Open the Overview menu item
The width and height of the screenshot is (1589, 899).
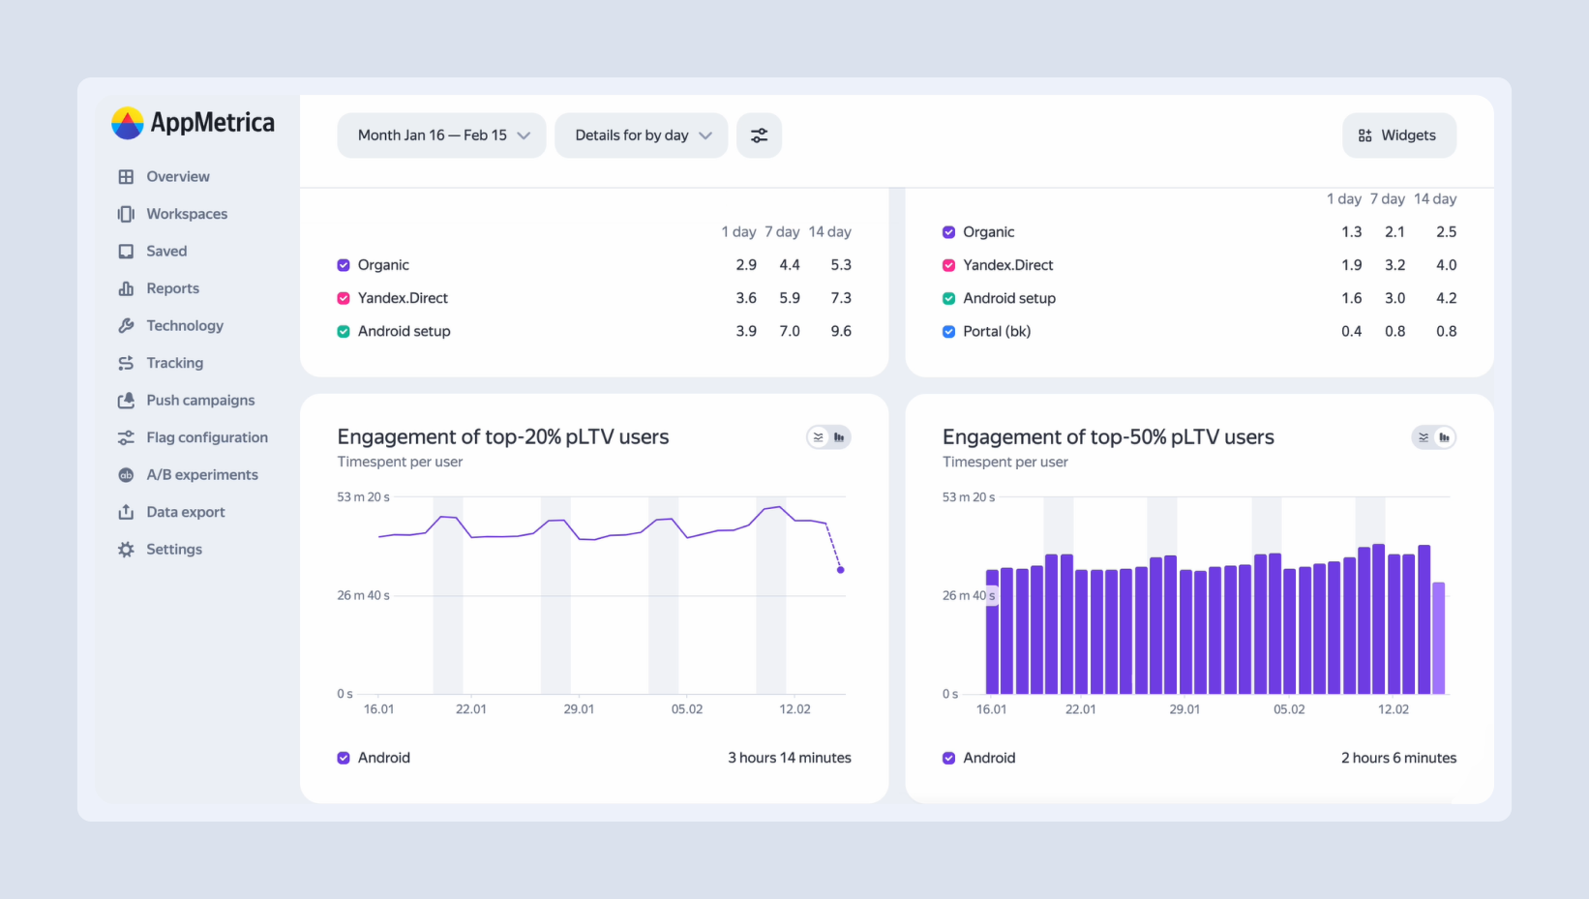coord(178,177)
